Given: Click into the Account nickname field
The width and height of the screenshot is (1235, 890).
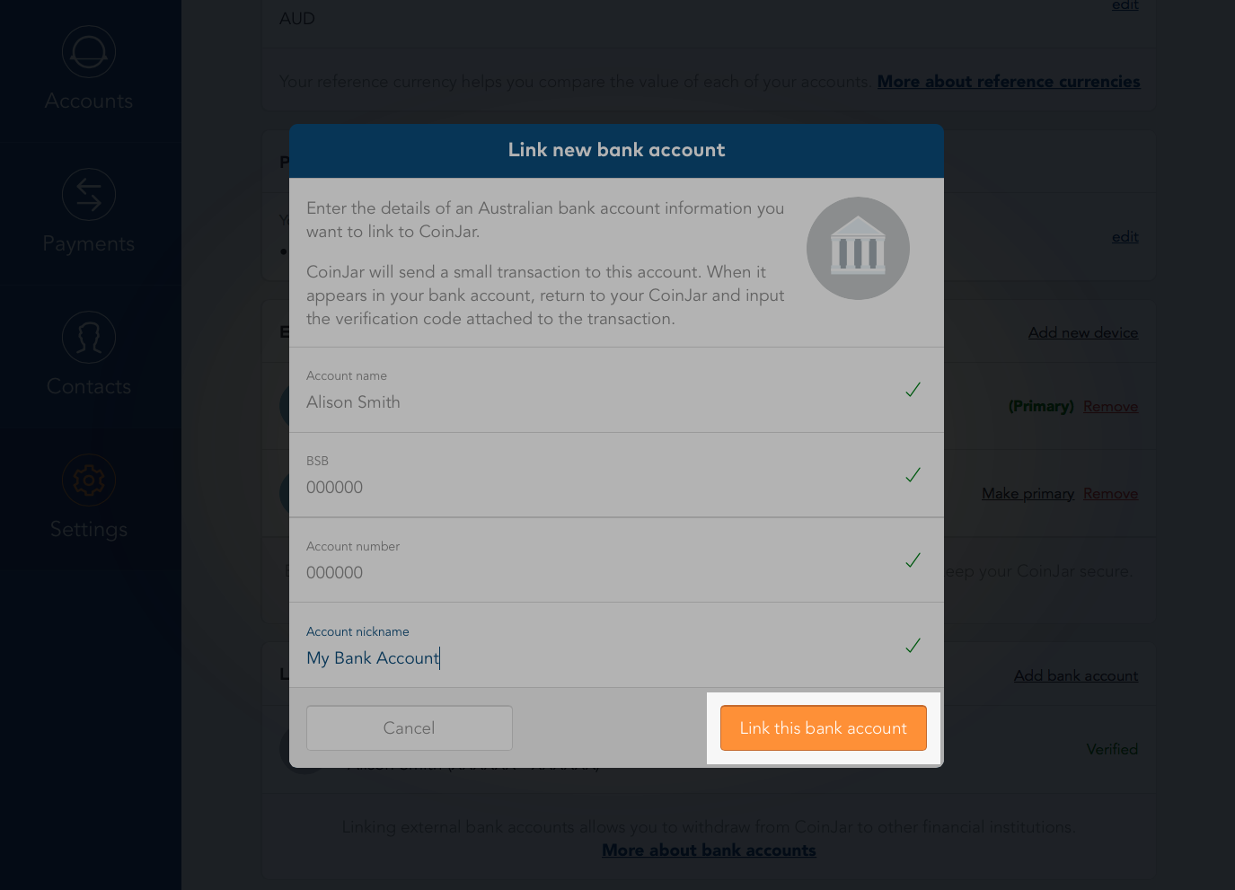Looking at the screenshot, I should [x=593, y=658].
